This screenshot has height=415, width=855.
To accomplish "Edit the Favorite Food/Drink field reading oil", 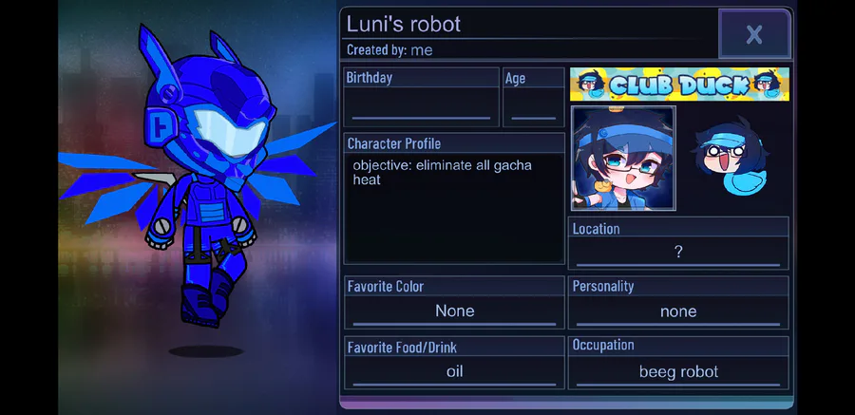I will click(x=454, y=372).
